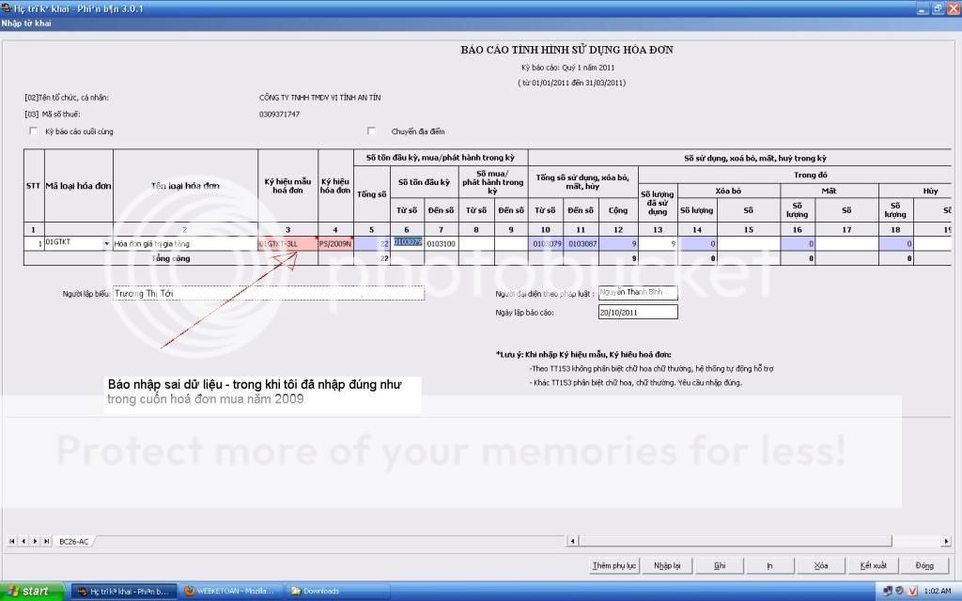This screenshot has width=962, height=601.
Task: Enable 'Kỳ báo cáo cuối cùng' checkbox
Action: (x=34, y=131)
